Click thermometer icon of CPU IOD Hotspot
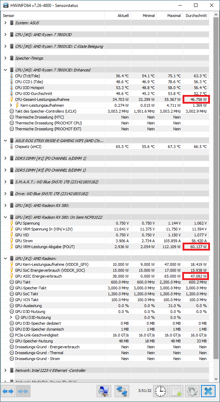This screenshot has width=220, height=402. pos(11,88)
